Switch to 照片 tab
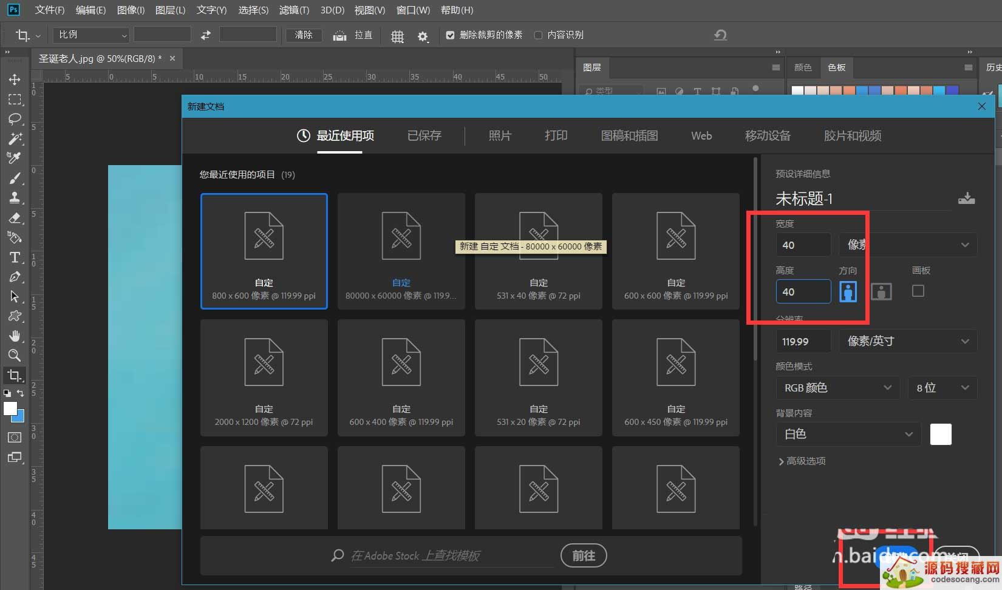 click(500, 136)
